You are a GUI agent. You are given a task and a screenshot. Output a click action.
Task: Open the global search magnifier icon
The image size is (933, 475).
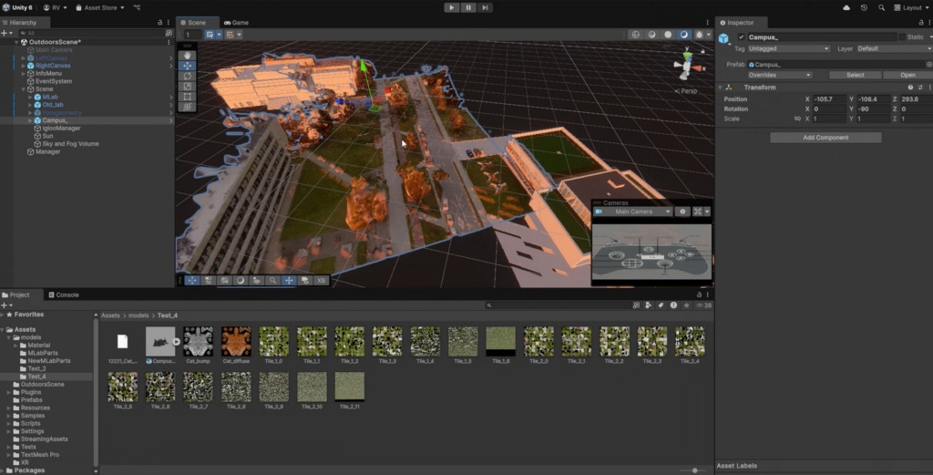tap(881, 7)
